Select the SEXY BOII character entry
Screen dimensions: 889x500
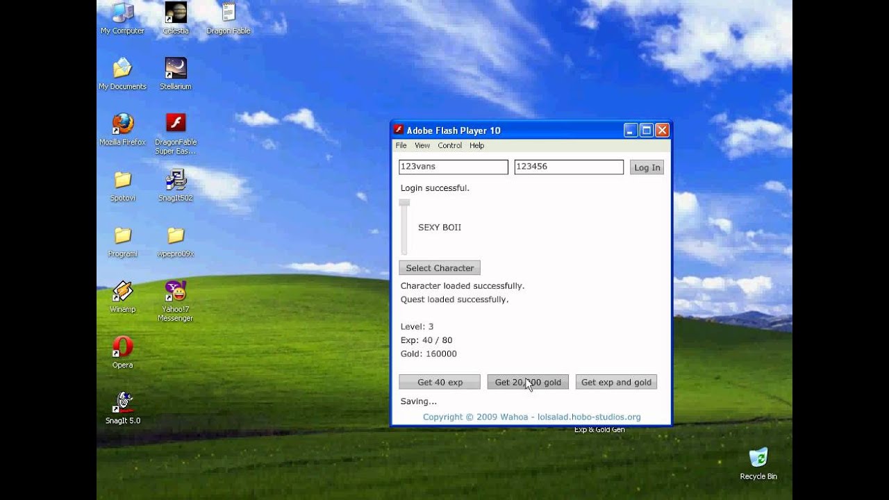click(440, 228)
